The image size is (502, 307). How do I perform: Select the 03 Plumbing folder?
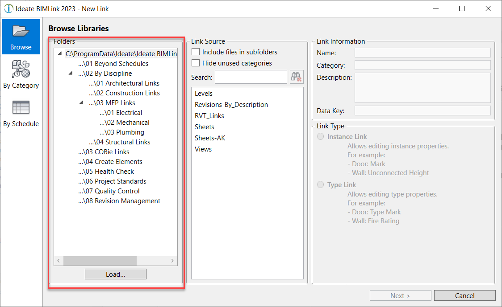coord(122,132)
